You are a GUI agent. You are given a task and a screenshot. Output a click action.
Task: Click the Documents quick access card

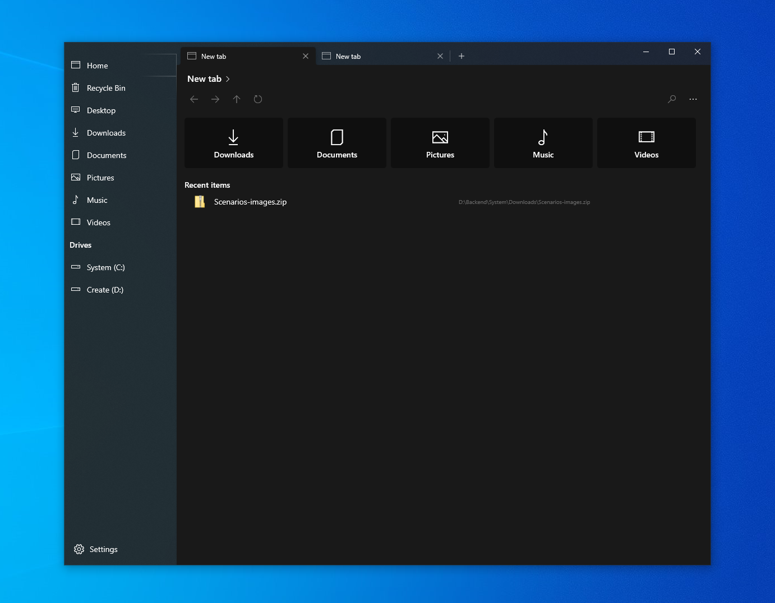click(336, 143)
